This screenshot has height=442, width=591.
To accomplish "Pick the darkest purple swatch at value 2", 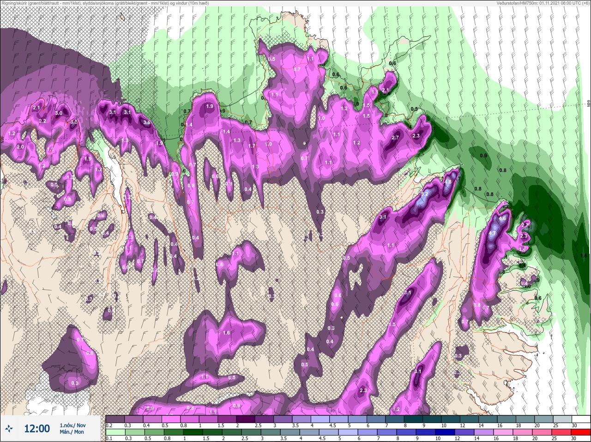I will 247,419.
